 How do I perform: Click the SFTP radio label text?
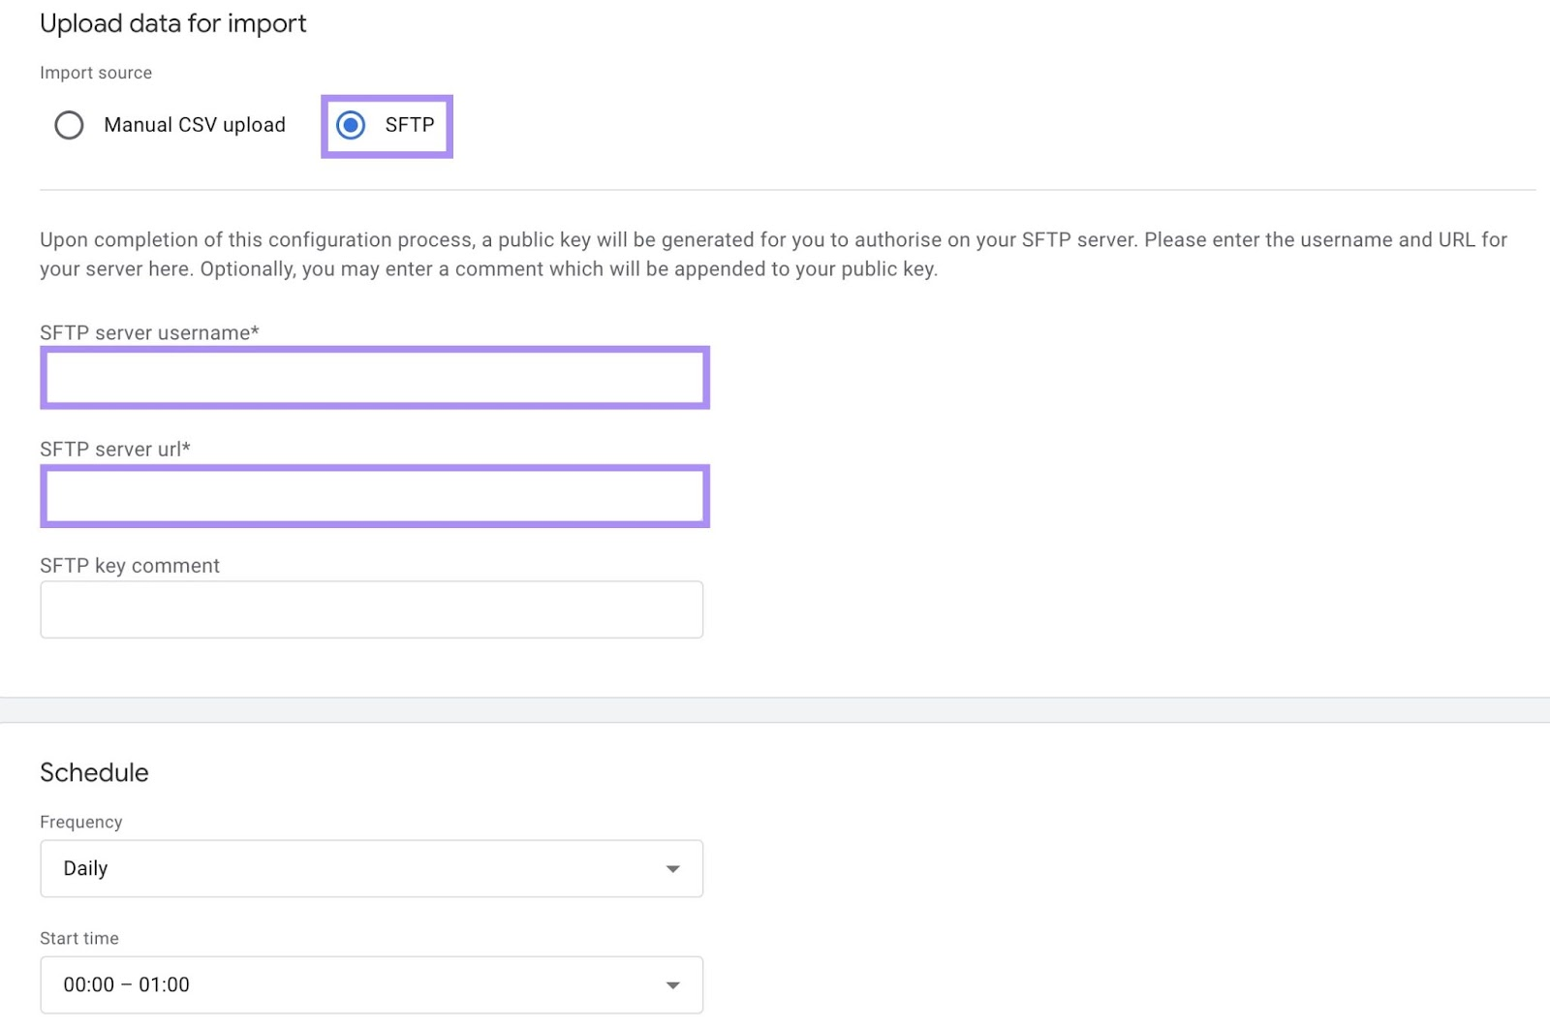pyautogui.click(x=410, y=124)
